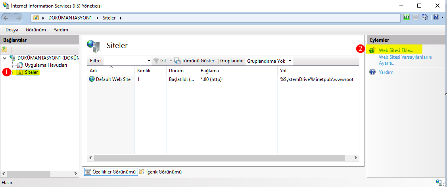Click the Yardım question icon in Eylemler

[x=372, y=72]
